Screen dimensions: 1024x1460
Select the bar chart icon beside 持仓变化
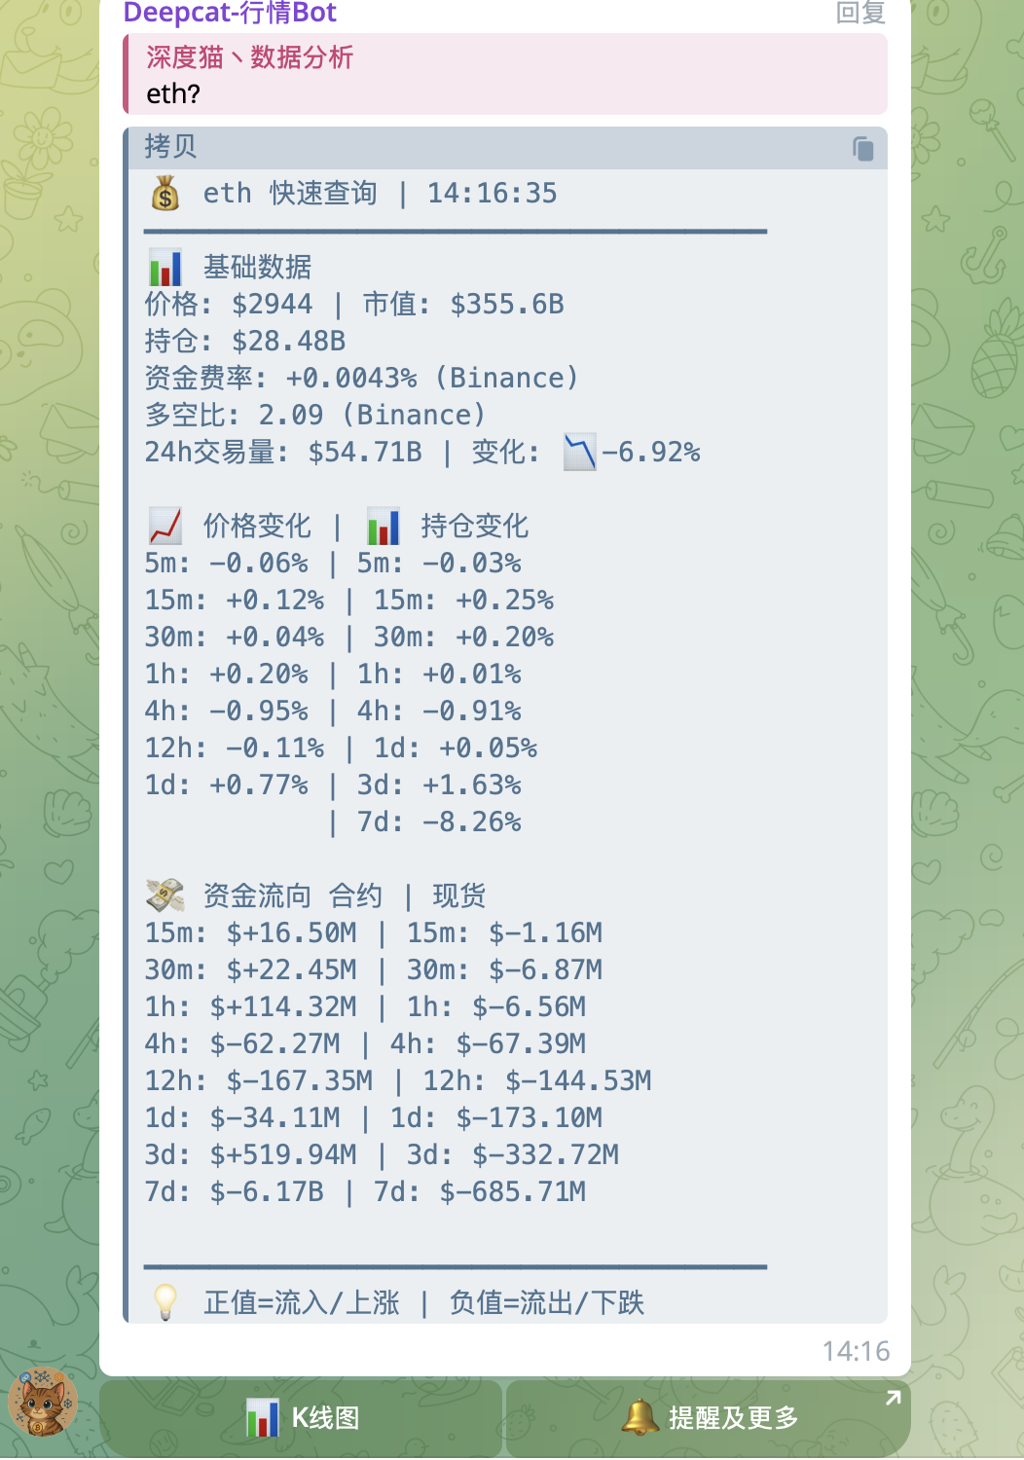tap(382, 525)
